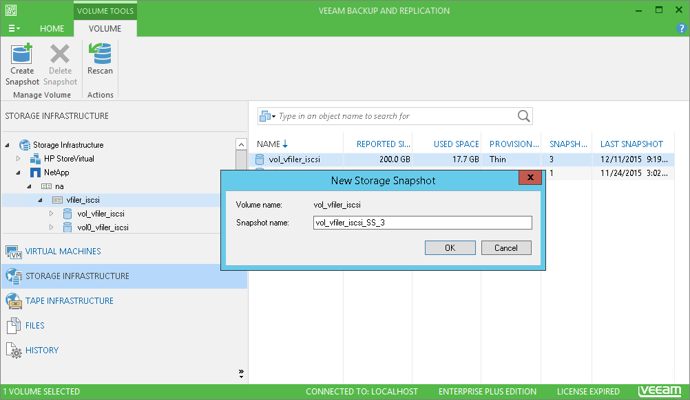This screenshot has height=400, width=690.
Task: Select the VOLUME TOOLS contextual tab
Action: pos(105,11)
